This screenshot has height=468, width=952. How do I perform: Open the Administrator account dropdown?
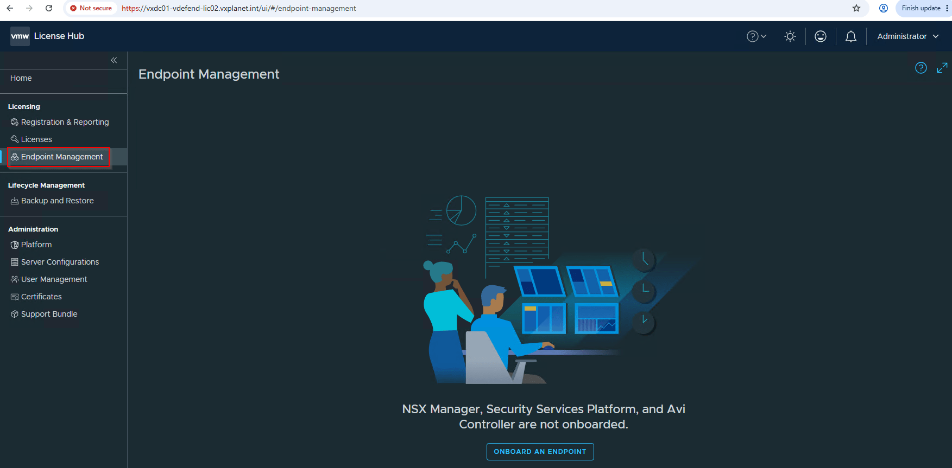(x=908, y=36)
